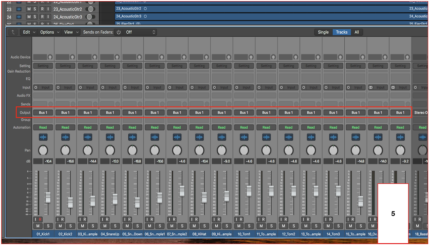Click the mono format circle on 12_Tom2's Input

tap(282, 87)
